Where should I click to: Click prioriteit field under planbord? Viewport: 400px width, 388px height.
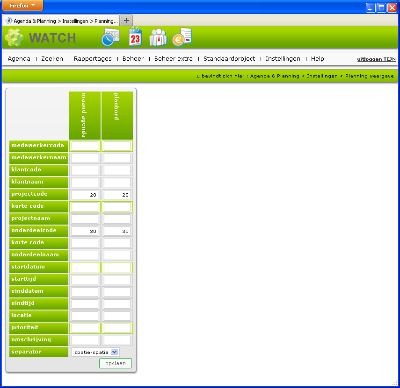(117, 328)
